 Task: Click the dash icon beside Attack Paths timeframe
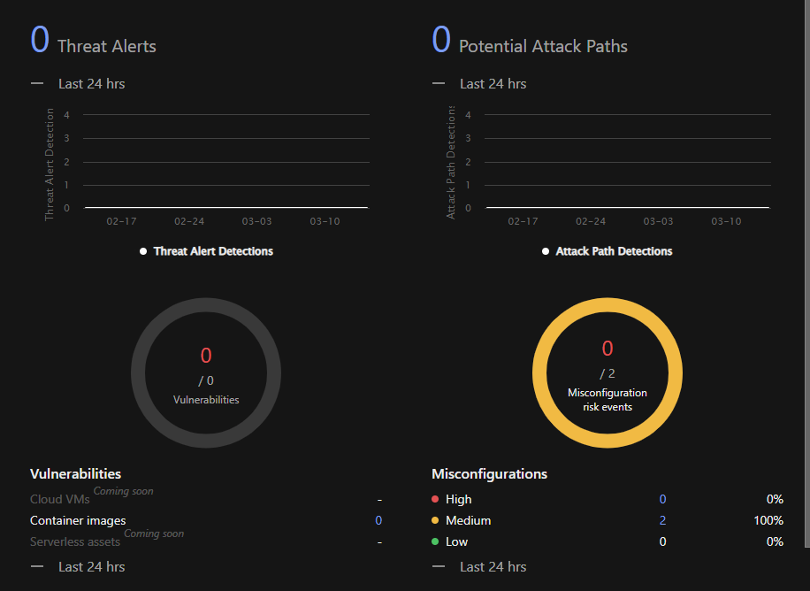(439, 83)
